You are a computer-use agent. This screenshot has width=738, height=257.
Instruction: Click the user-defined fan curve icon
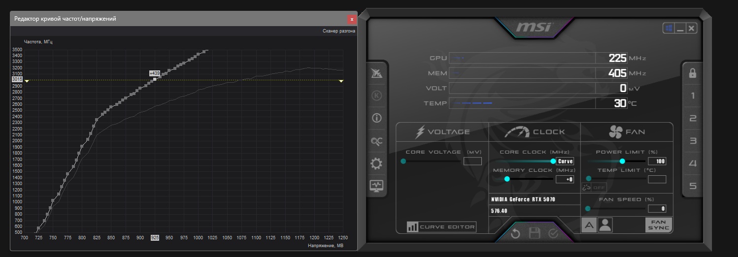(604, 225)
